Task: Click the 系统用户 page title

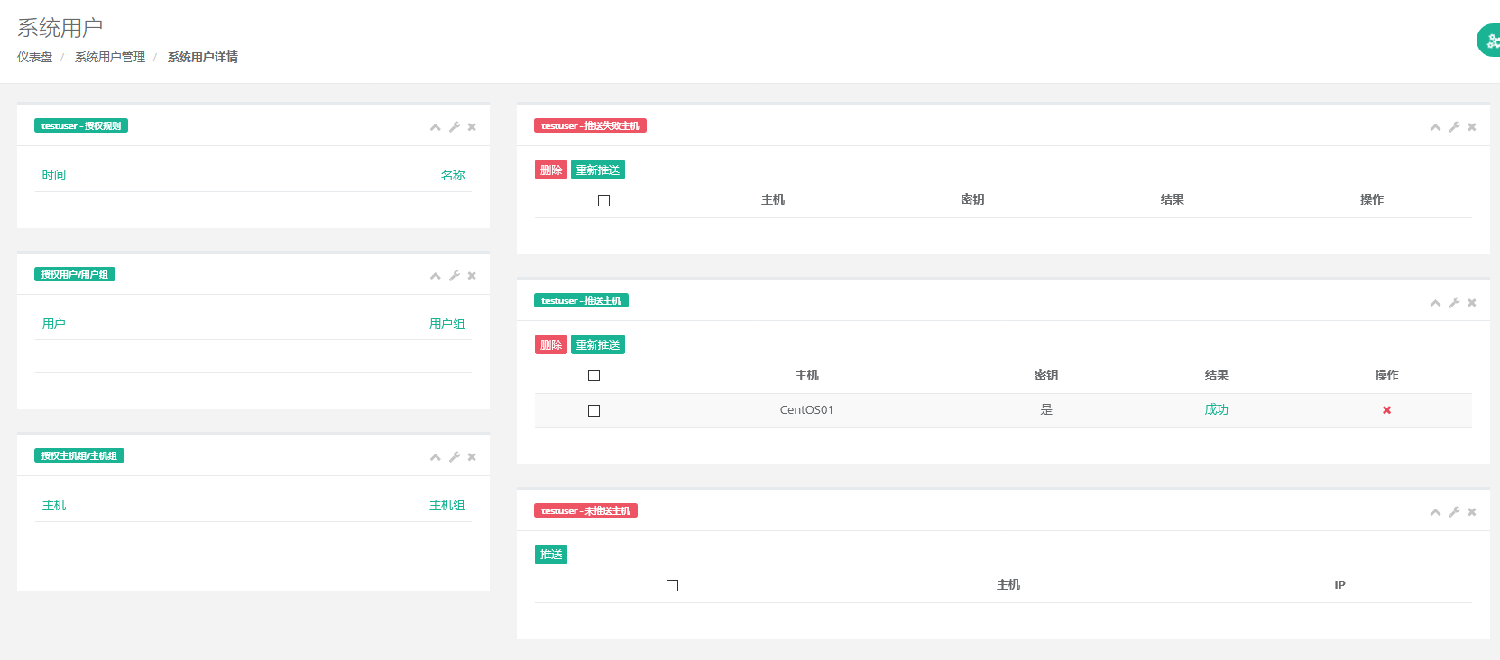Action: [x=60, y=28]
